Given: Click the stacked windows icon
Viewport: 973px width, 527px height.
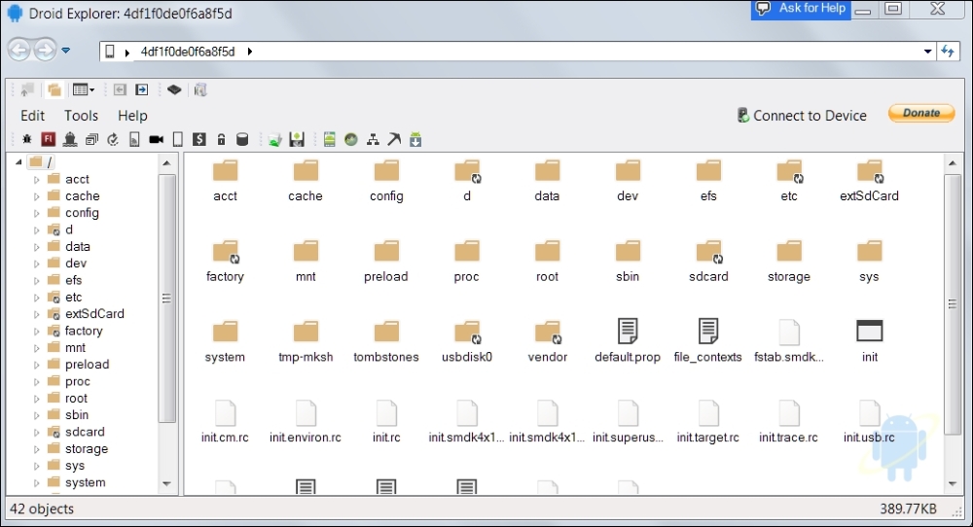Looking at the screenshot, I should [x=91, y=139].
